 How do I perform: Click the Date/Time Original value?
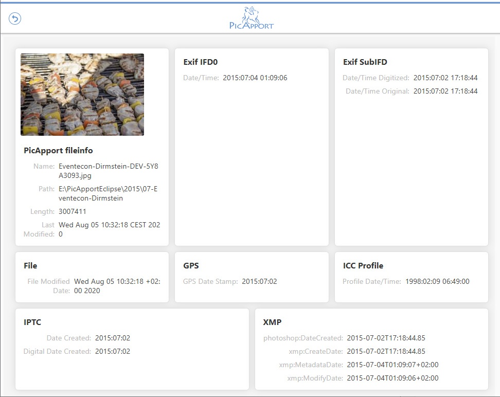(x=445, y=92)
